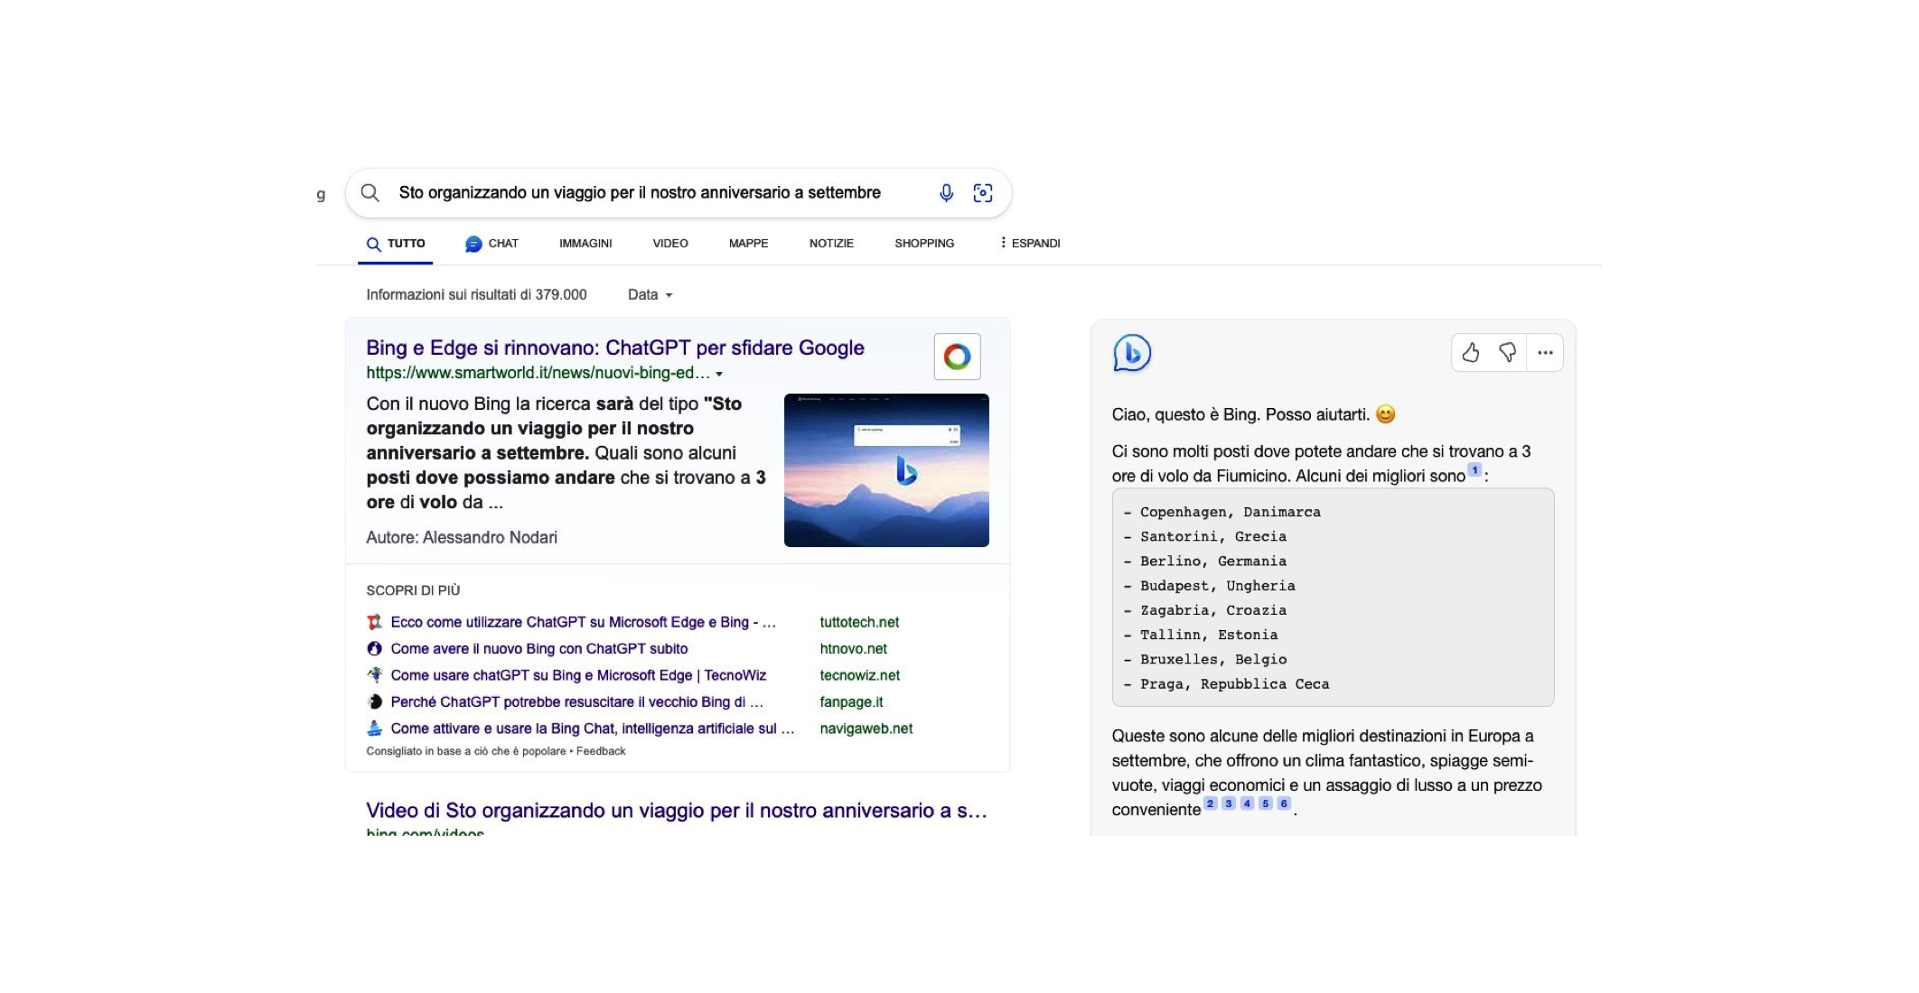Viewport: 1919px width, 993px height.
Task: Dislike the Bing answer with thumbs down
Action: [x=1507, y=353]
